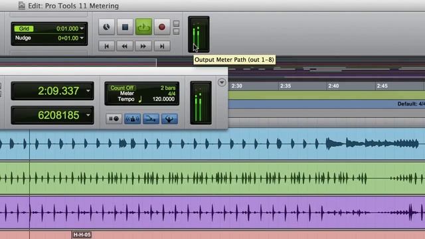This screenshot has height=239, width=425.
Task: Toggle the green Grid mode indicator
Action: tap(24, 29)
